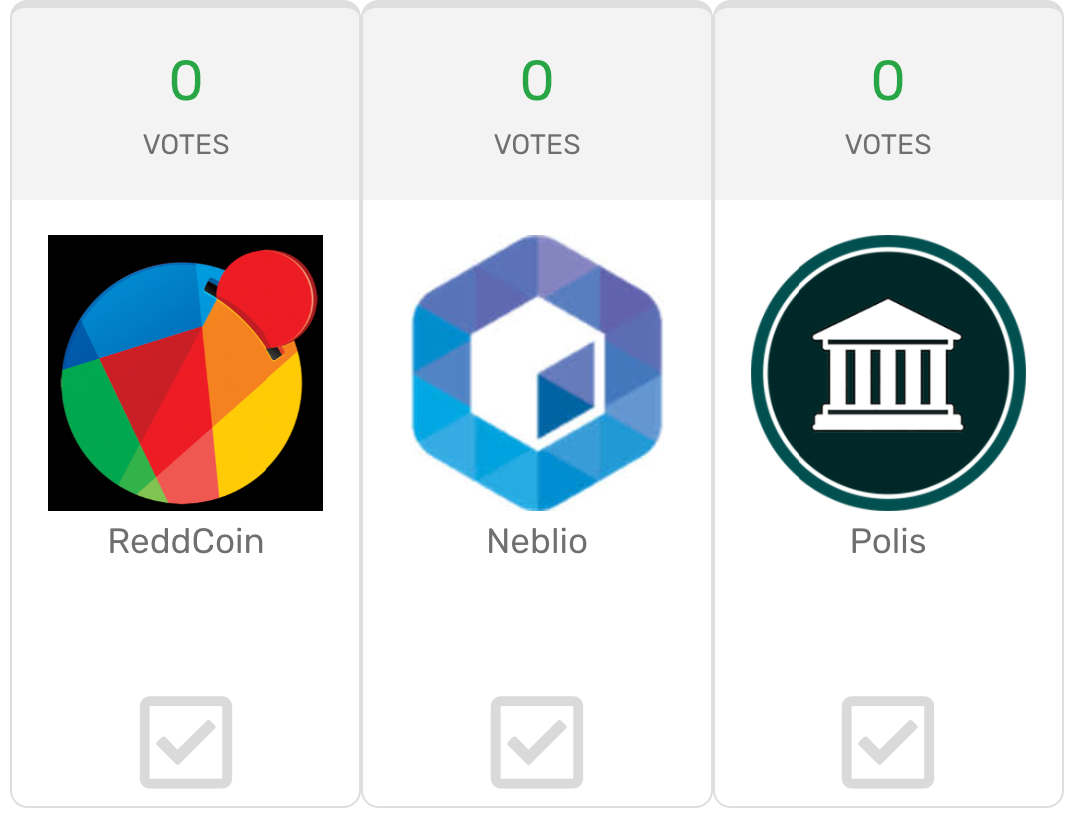Open the ReddCoin name link
The width and height of the screenshot is (1066, 814).
click(186, 542)
